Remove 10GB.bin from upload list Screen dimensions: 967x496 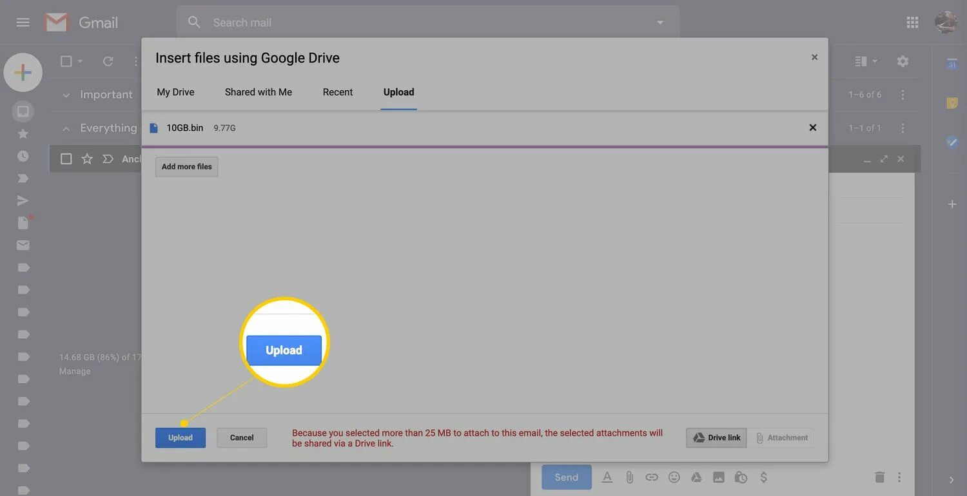click(x=813, y=128)
